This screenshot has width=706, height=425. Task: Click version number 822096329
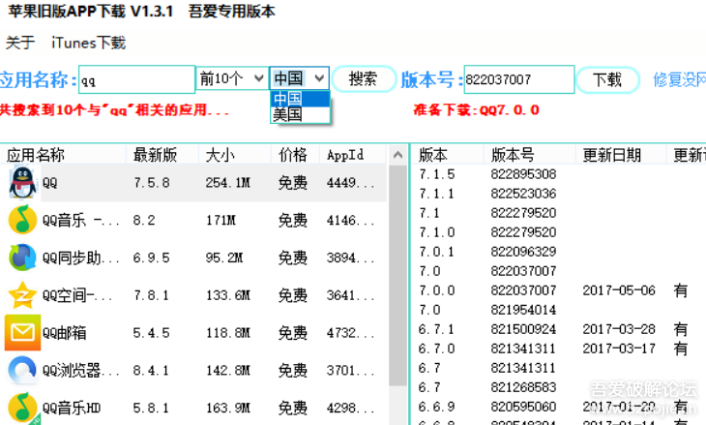pyautogui.click(x=523, y=252)
